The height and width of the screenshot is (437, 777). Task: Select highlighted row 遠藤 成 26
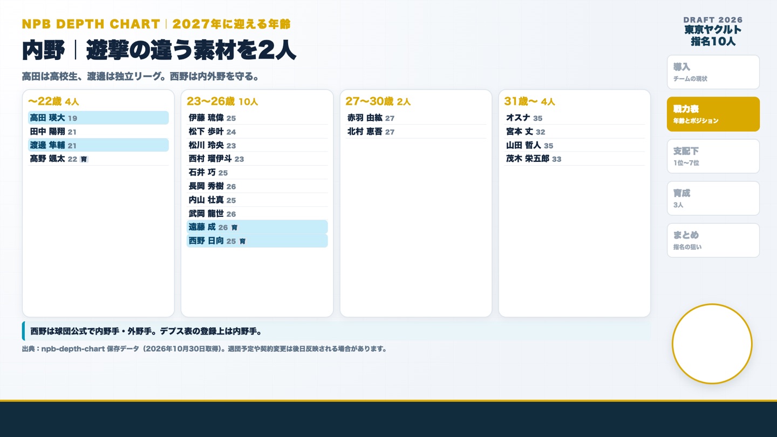(x=257, y=227)
